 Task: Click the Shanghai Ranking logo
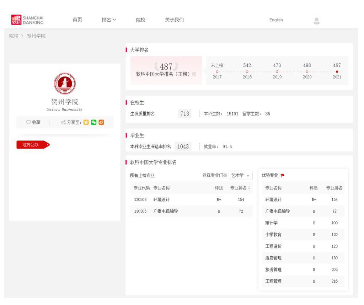[27, 20]
